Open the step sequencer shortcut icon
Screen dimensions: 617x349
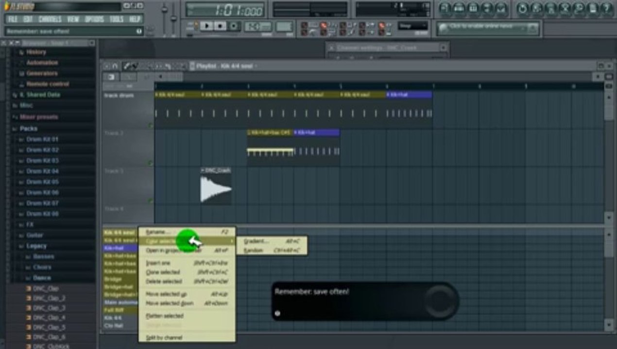(x=459, y=9)
